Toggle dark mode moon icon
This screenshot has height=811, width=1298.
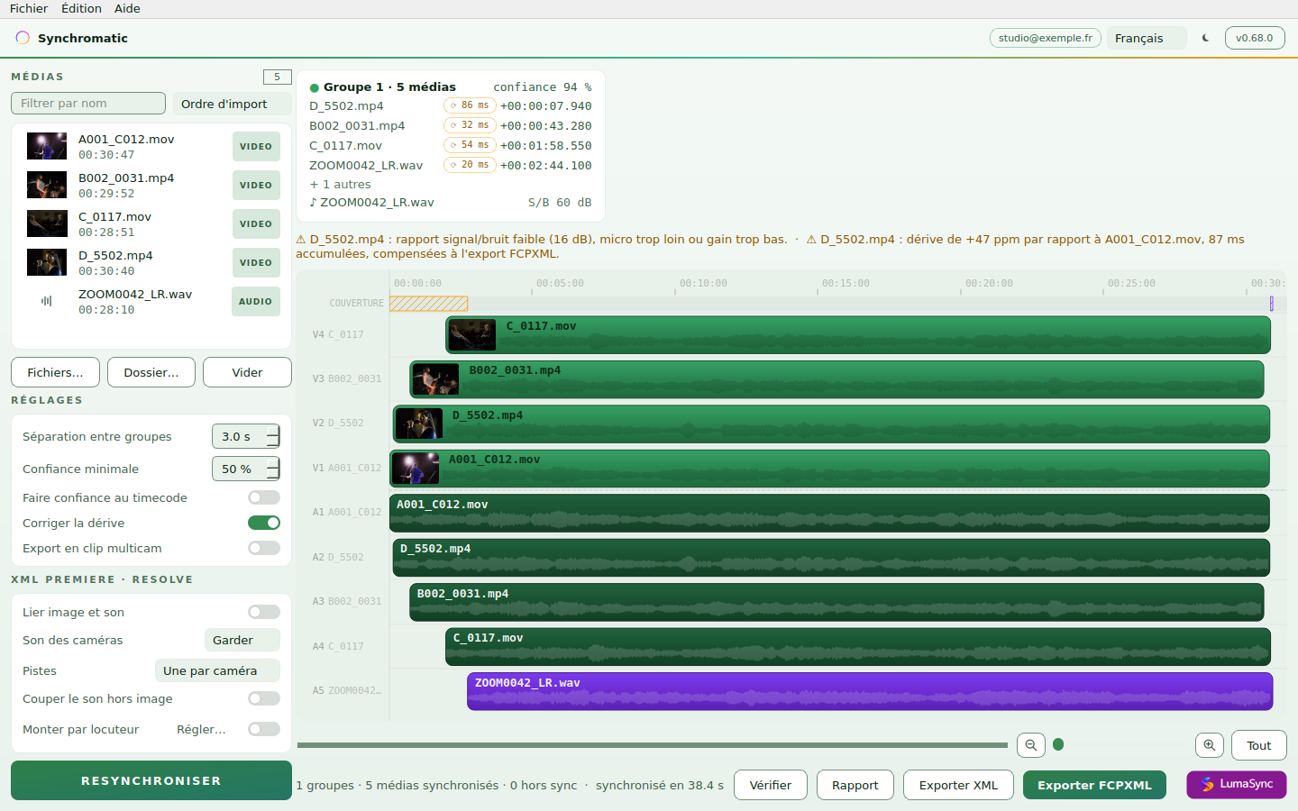point(1205,38)
